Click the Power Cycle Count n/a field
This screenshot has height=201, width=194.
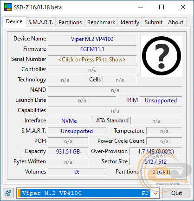pos(164,141)
